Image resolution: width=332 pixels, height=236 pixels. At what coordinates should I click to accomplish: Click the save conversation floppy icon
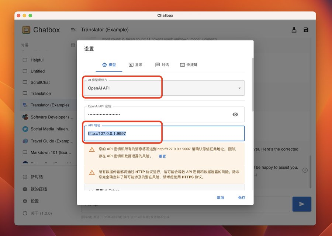(x=306, y=30)
